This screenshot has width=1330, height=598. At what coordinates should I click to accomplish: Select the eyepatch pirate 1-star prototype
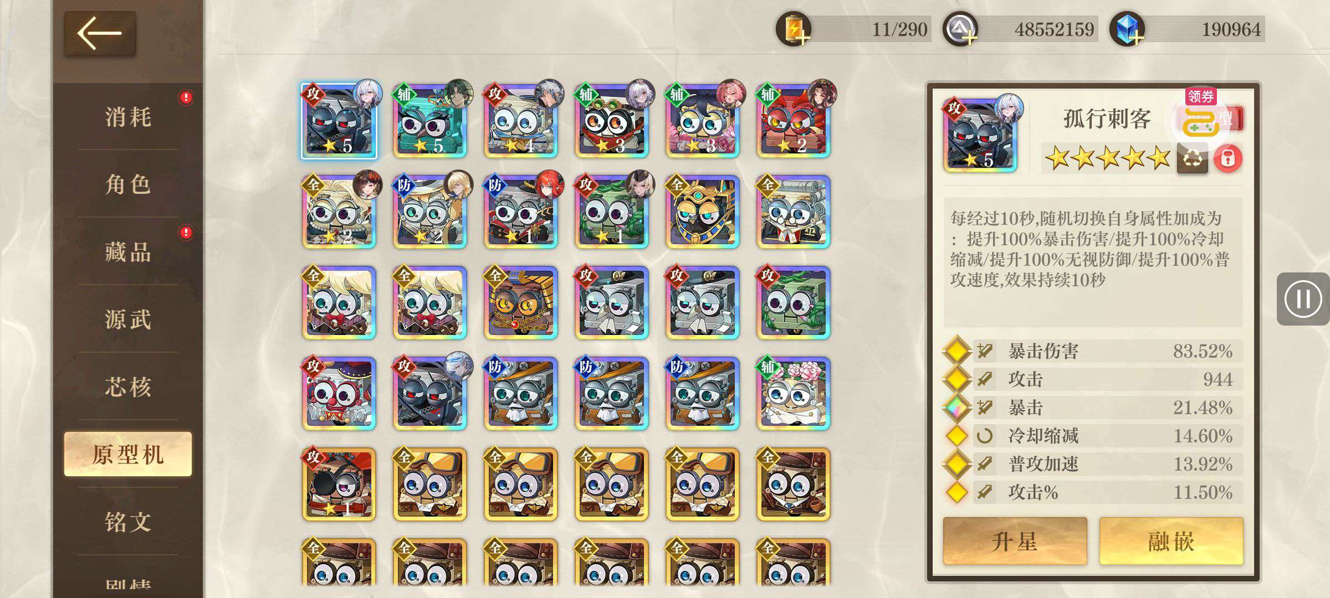tap(339, 484)
